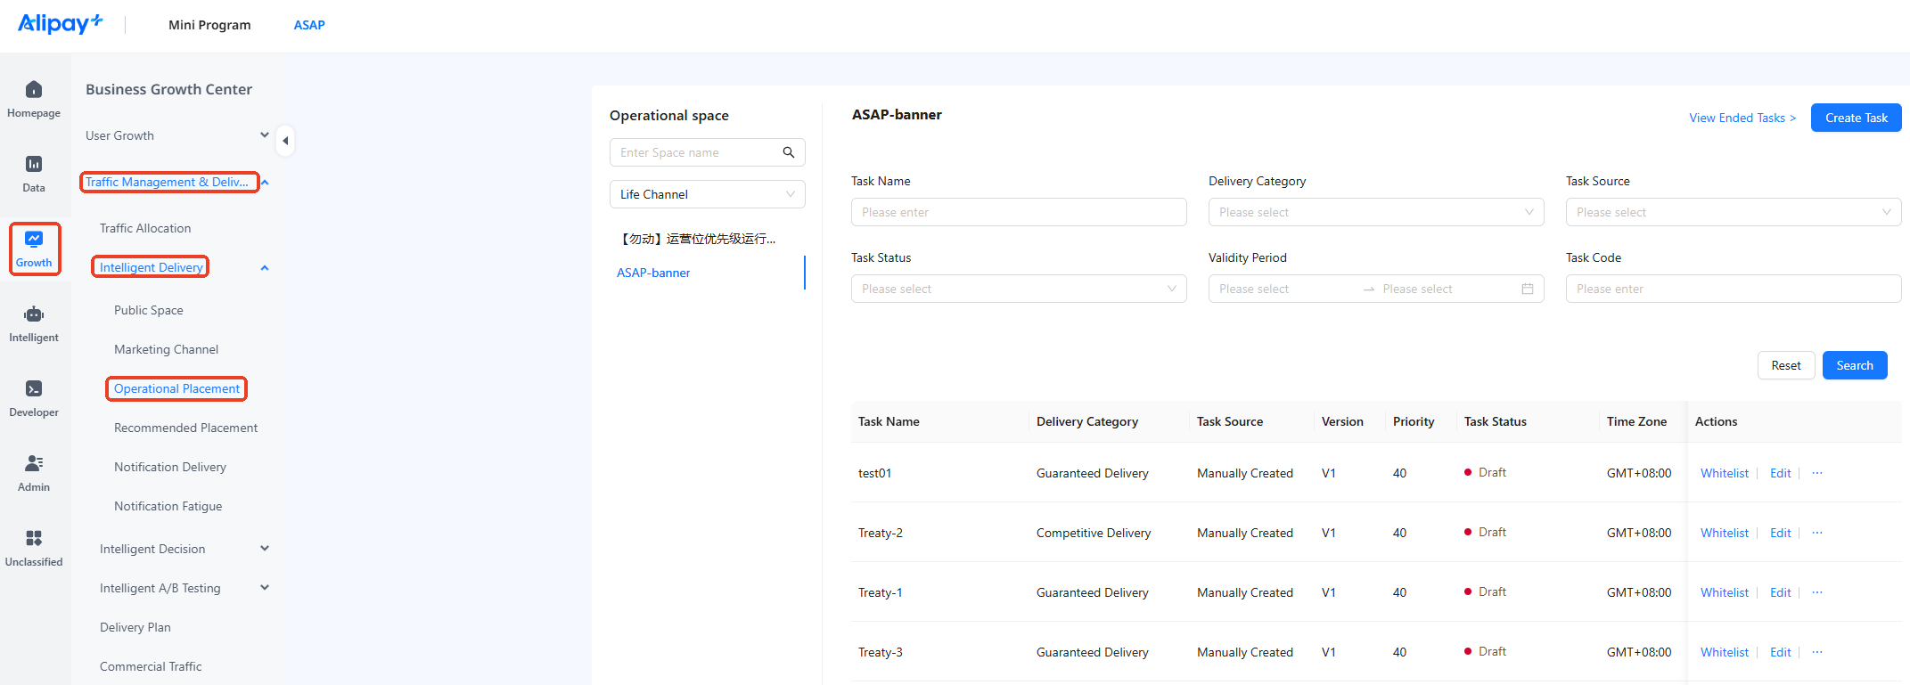Click the Task Name input field
Viewport: 1910px width, 685px height.
point(1019,212)
